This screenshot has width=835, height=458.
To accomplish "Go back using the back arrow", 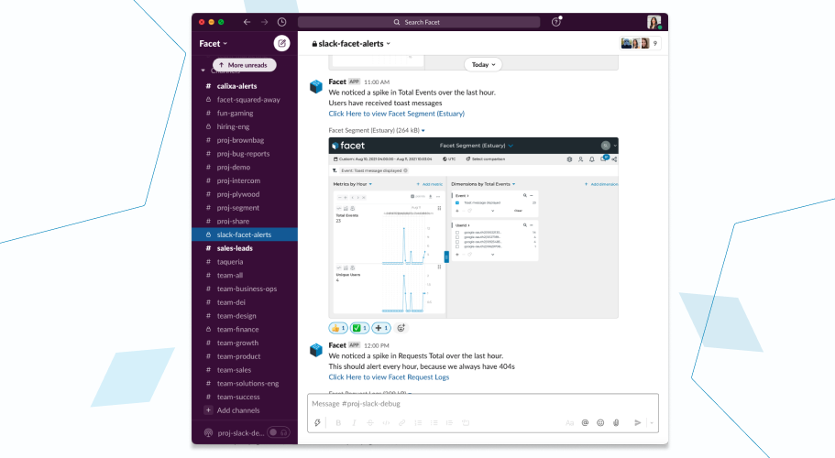I will [x=247, y=22].
